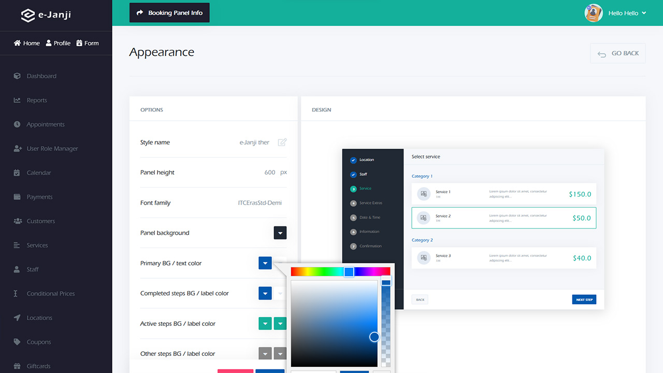663x373 pixels.
Task: Select the Service 1 card in preview
Action: click(x=503, y=194)
